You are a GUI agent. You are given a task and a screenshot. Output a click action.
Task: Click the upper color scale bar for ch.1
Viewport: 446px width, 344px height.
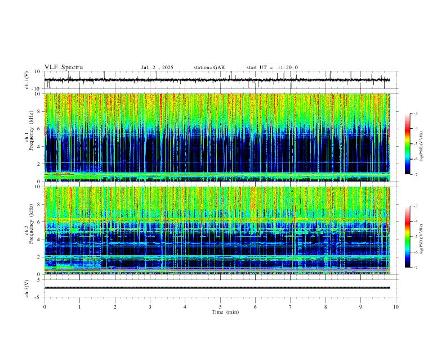pyautogui.click(x=408, y=144)
